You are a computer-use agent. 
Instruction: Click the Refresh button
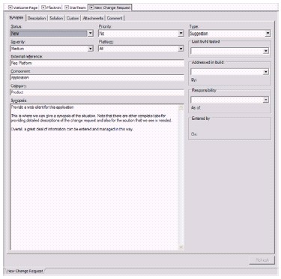pos(262,260)
